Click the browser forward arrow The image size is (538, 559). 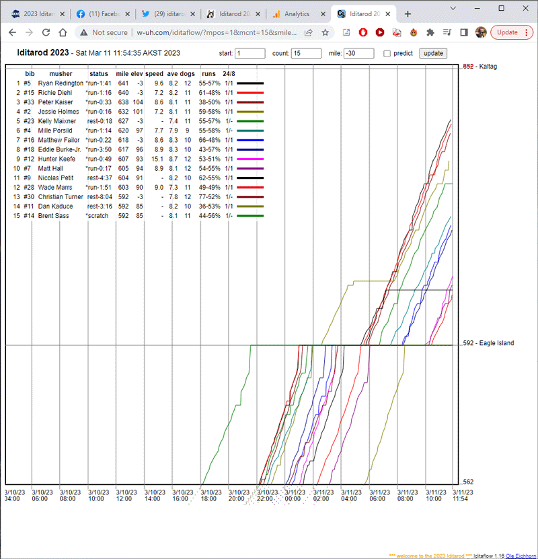(29, 32)
